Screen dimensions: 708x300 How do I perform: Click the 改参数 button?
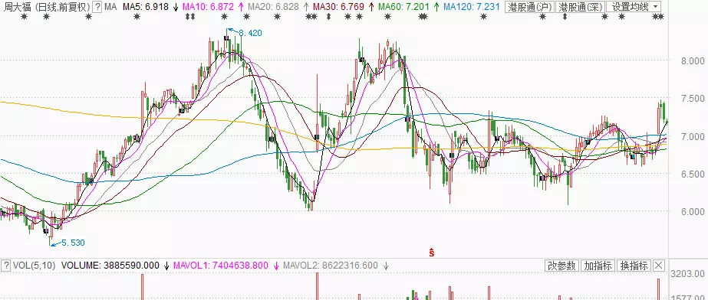click(561, 266)
